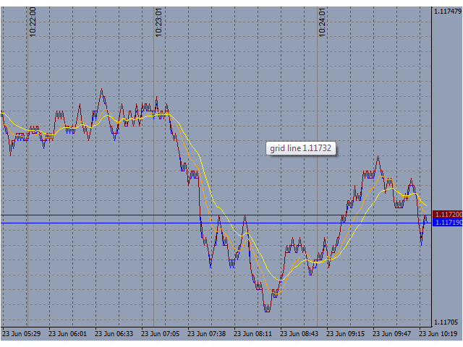Click the 10:24:01 vertical time marker label
Image resolution: width=463 pixels, height=347 pixels.
coord(322,22)
